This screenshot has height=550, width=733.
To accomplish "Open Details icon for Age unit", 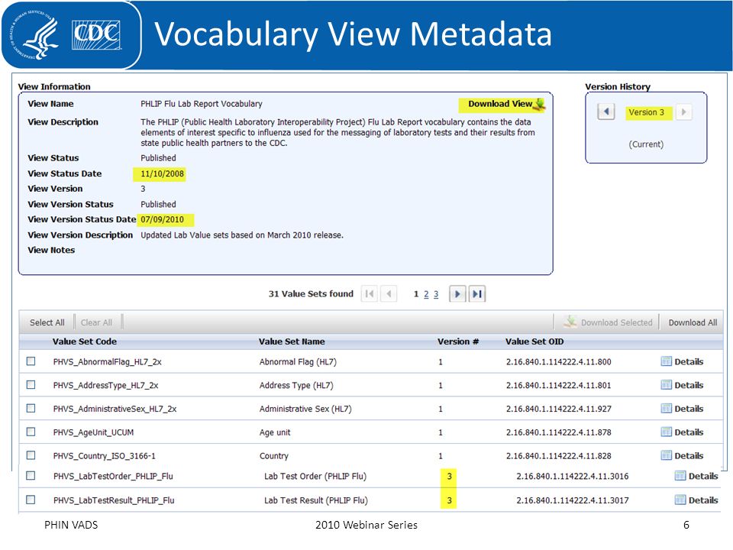I will click(666, 432).
